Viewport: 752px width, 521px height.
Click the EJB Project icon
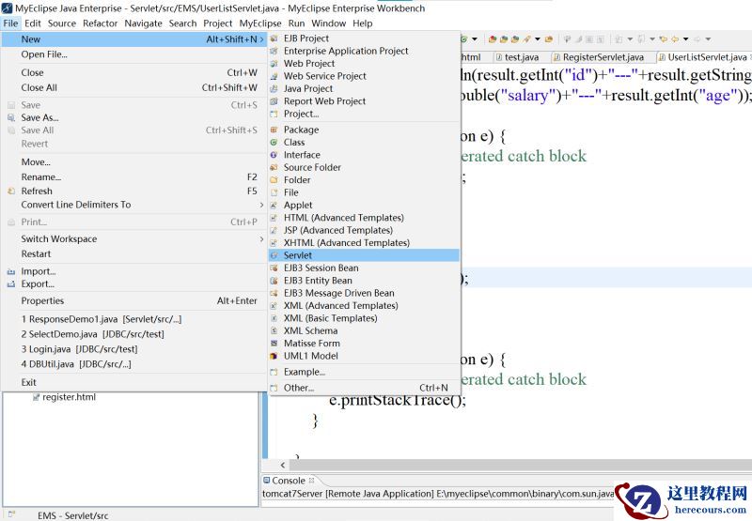pos(274,38)
